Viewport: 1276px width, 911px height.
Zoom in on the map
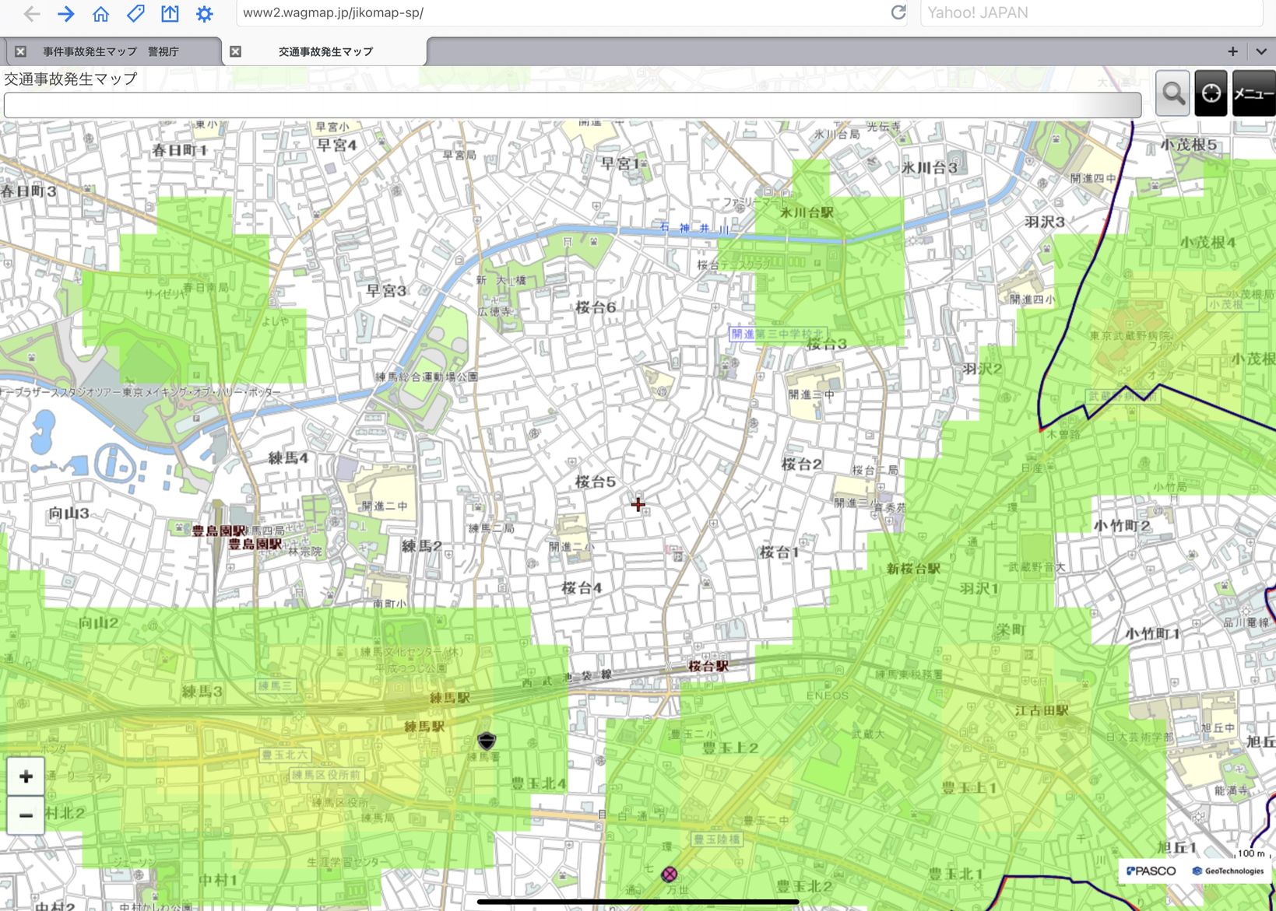coord(26,776)
